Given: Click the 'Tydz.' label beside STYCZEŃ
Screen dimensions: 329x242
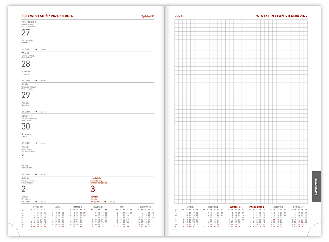Looking at the screenshot, I should click(23, 210).
